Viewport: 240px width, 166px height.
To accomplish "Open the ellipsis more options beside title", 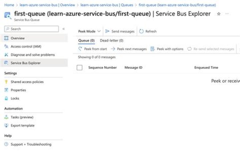I will (227, 14).
